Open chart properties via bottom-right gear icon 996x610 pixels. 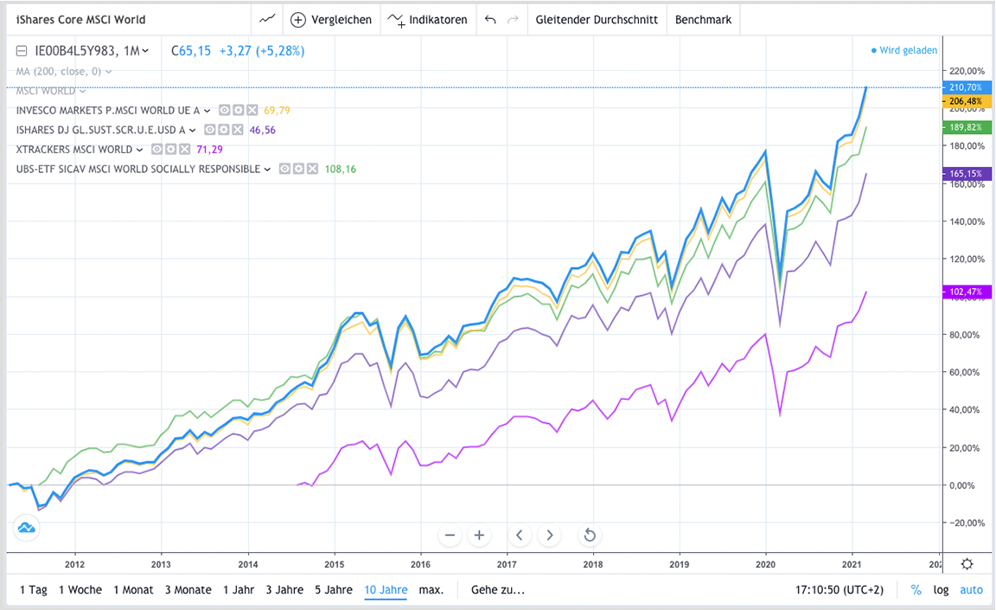point(967,563)
